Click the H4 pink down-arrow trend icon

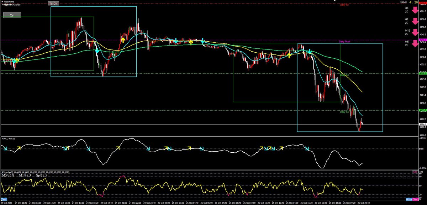(416, 9)
